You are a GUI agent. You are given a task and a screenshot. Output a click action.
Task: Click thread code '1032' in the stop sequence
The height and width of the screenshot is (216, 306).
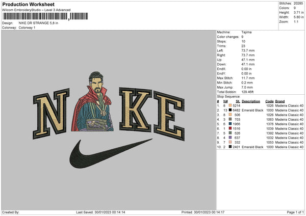tap(270, 138)
